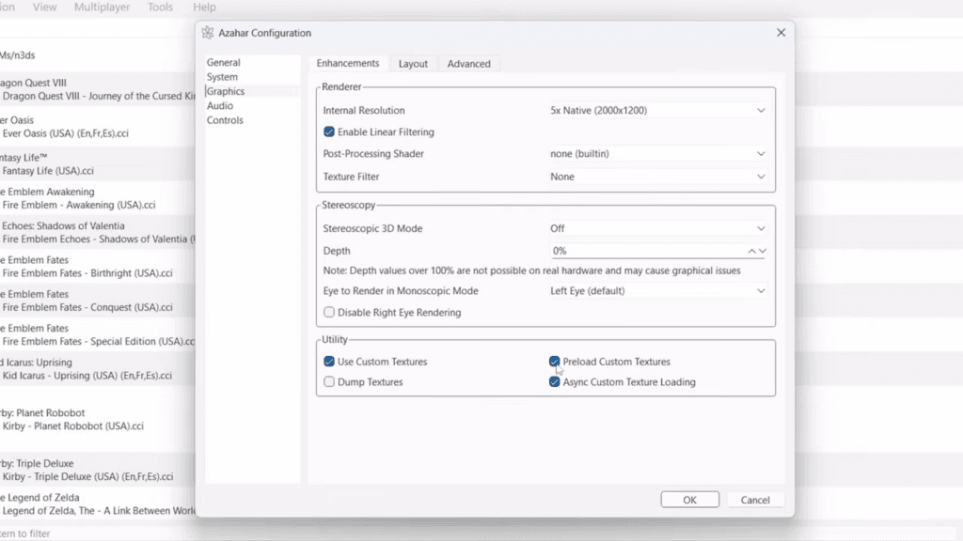Select Fire Emblem - Awakening (USA).cci entry
The width and height of the screenshot is (963, 541).
97,198
